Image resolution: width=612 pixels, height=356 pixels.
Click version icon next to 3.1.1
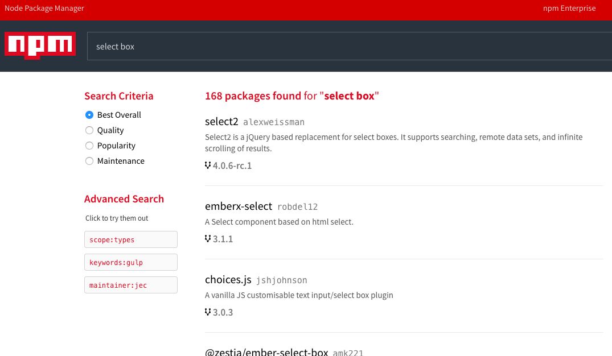pyautogui.click(x=208, y=239)
